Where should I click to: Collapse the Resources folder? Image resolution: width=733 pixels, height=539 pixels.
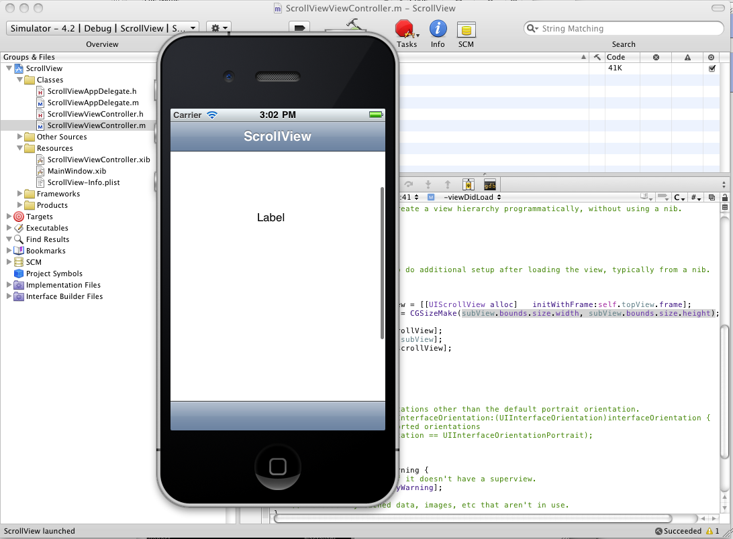tap(19, 148)
